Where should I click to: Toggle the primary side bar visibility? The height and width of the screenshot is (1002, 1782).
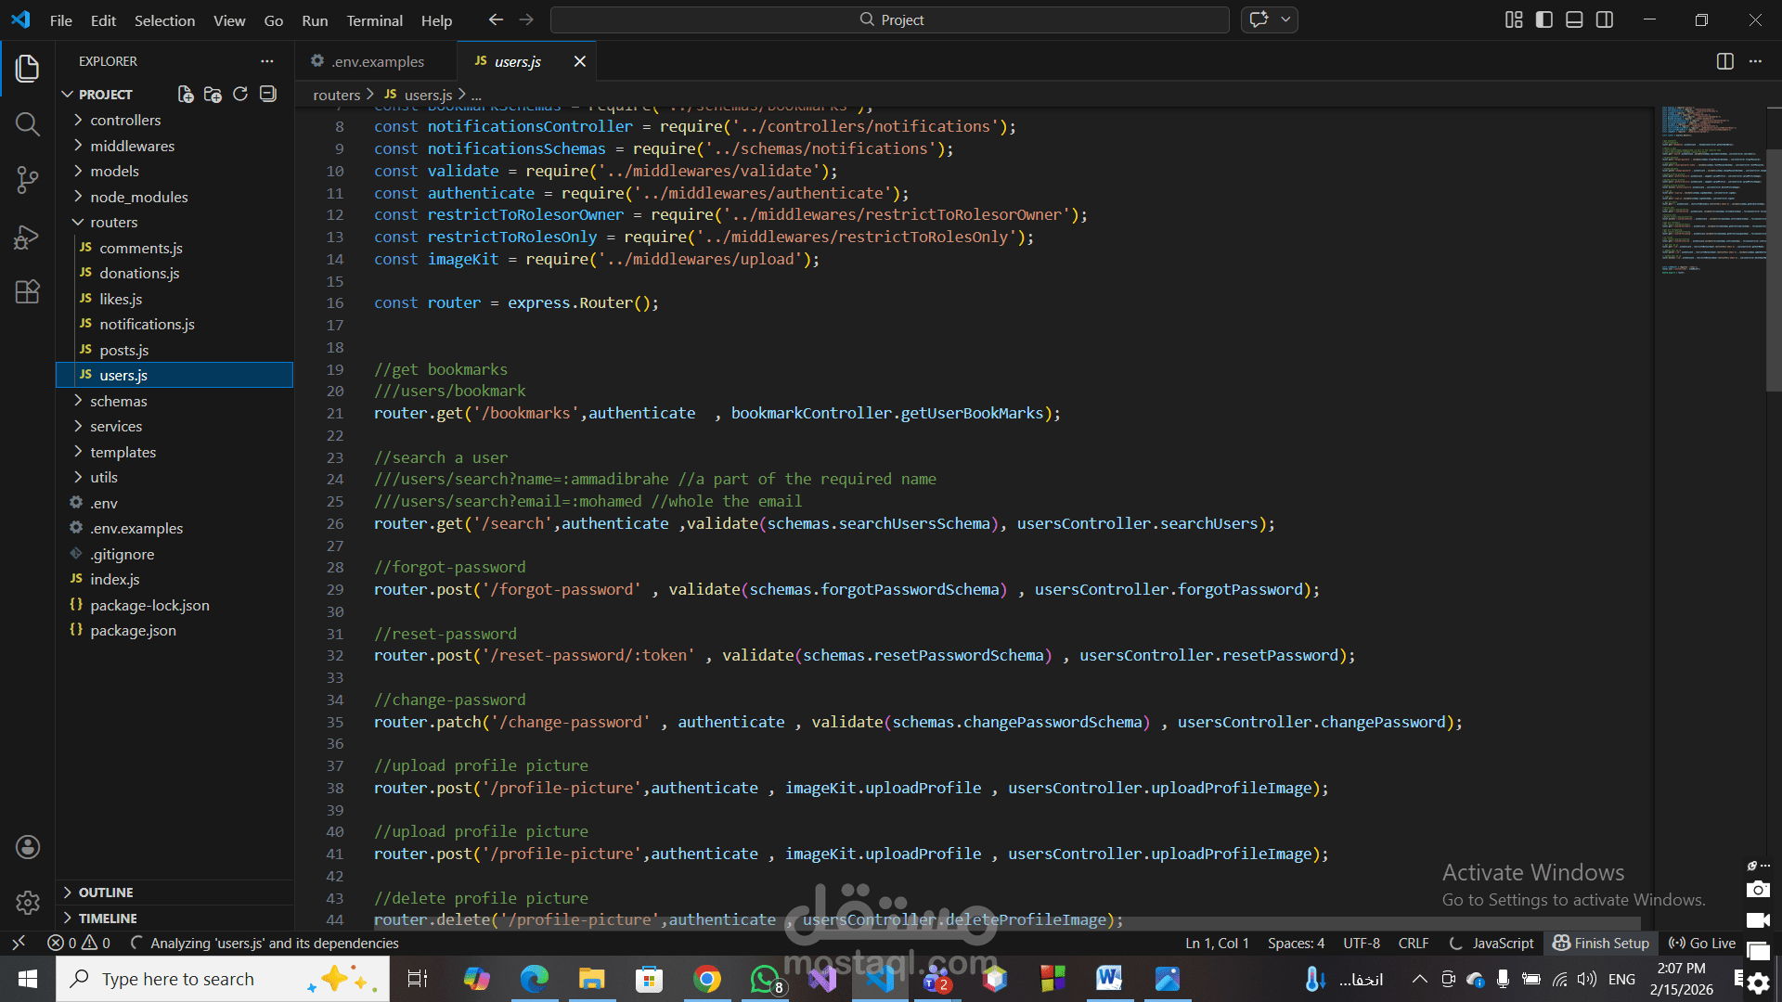coord(1544,19)
